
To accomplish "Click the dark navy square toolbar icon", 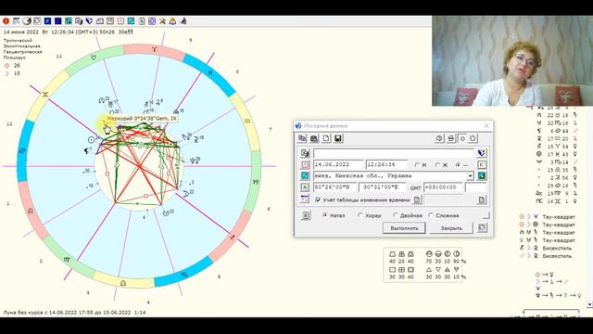I will pos(57,21).
